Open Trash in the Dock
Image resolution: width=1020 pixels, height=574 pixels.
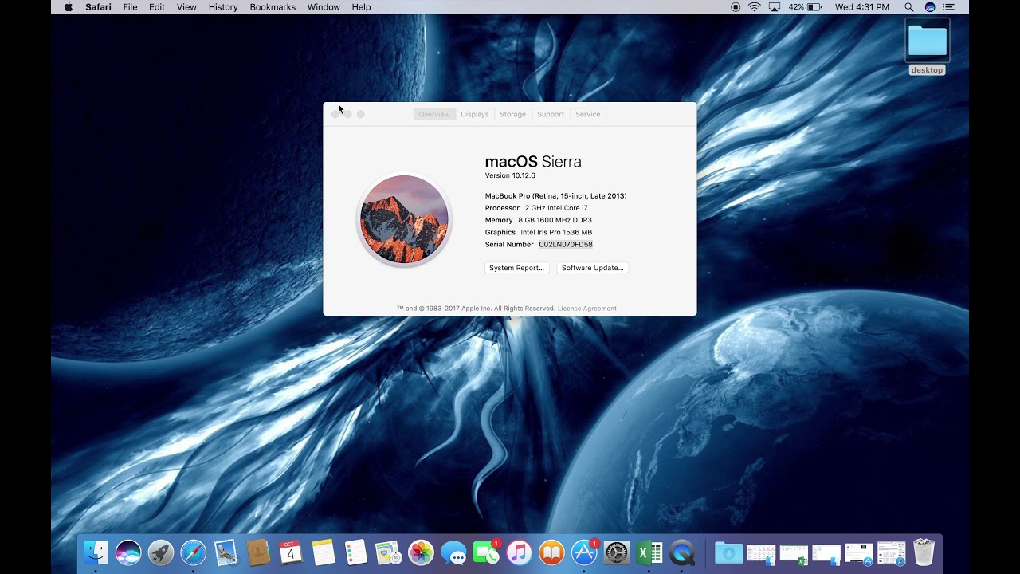(x=924, y=552)
